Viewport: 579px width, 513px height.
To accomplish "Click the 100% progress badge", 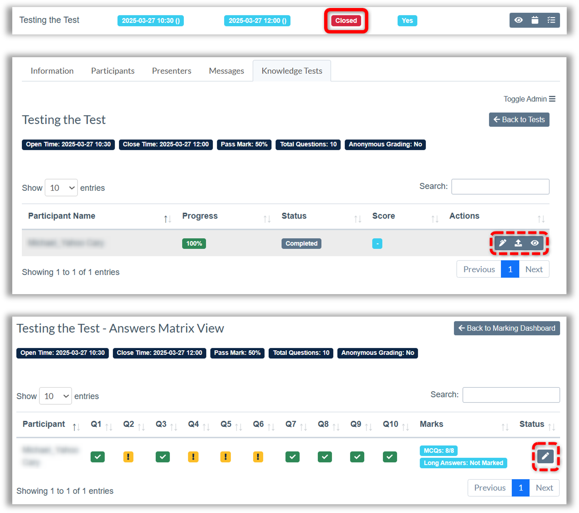I will point(194,243).
